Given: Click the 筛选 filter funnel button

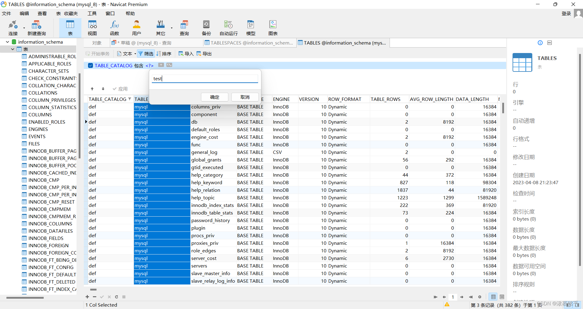Looking at the screenshot, I should (x=146, y=54).
